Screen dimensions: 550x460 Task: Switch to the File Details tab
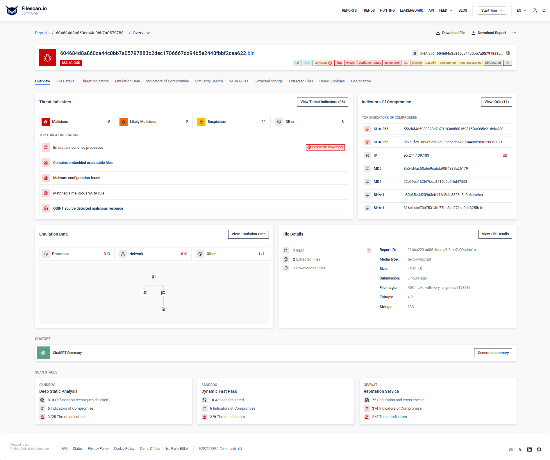pos(65,81)
